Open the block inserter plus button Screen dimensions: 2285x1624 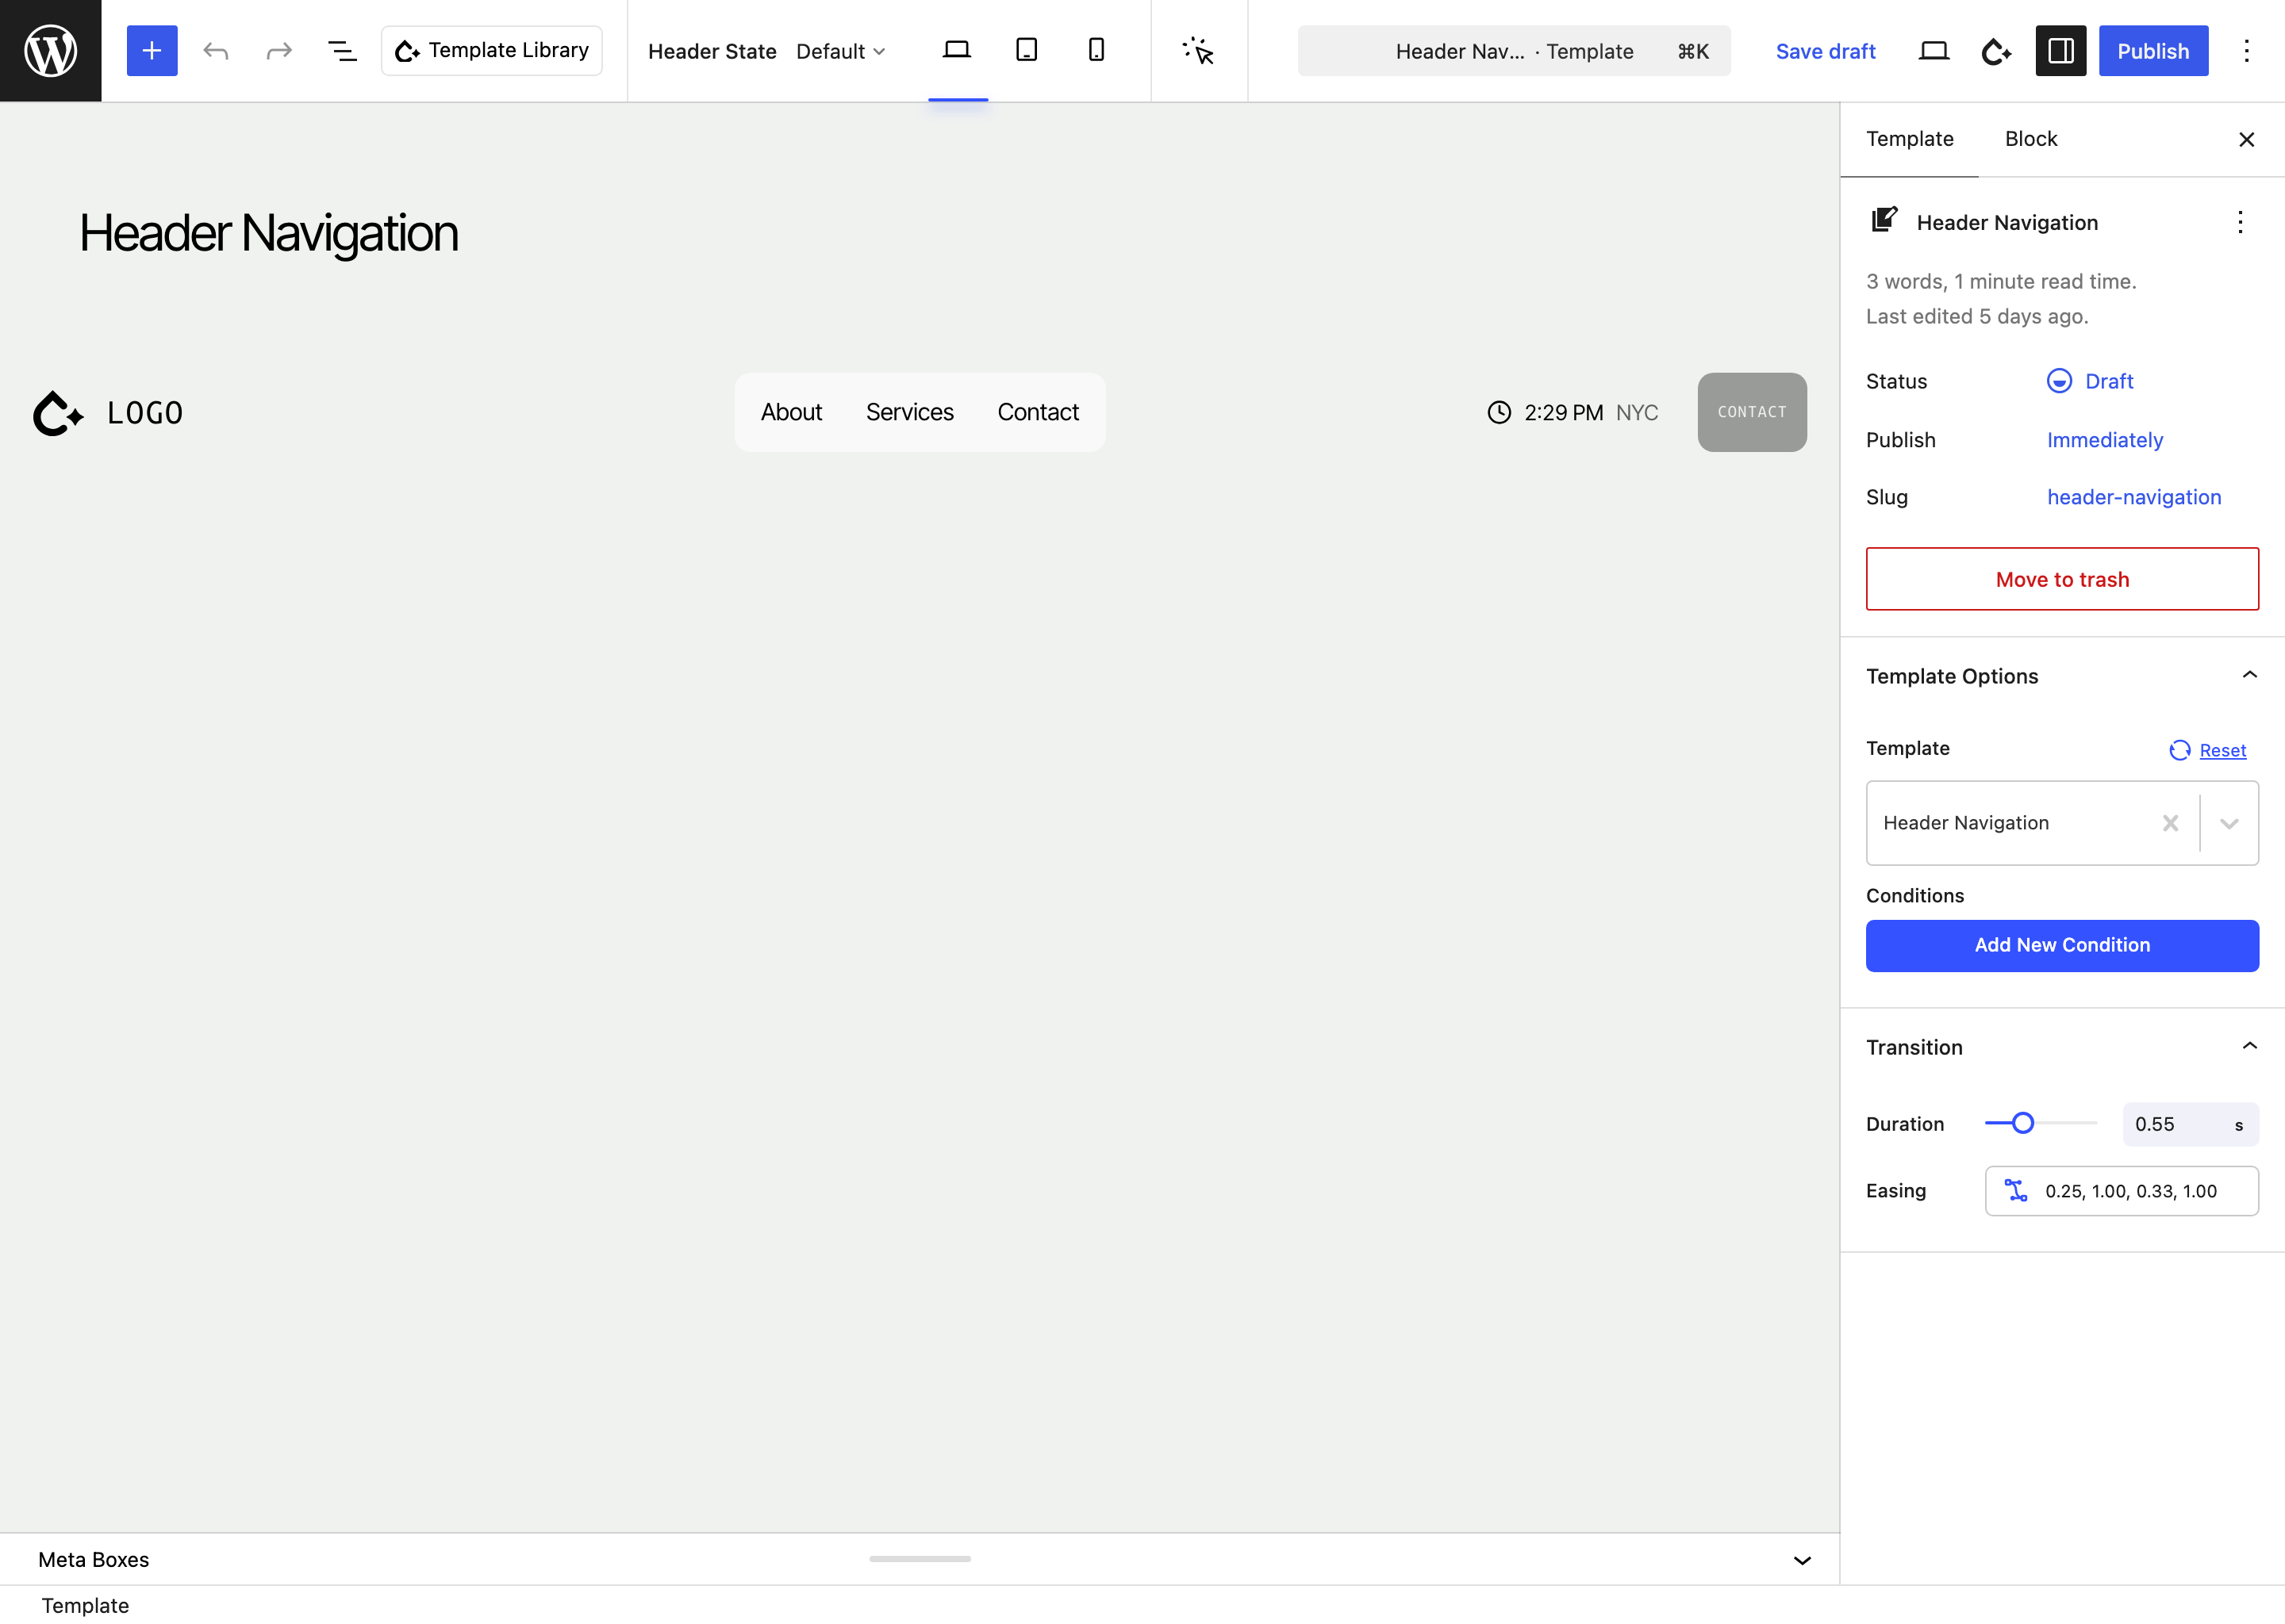click(152, 50)
